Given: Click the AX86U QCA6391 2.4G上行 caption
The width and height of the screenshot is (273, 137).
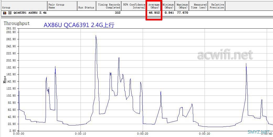Looking at the screenshot, I should click(79, 25).
